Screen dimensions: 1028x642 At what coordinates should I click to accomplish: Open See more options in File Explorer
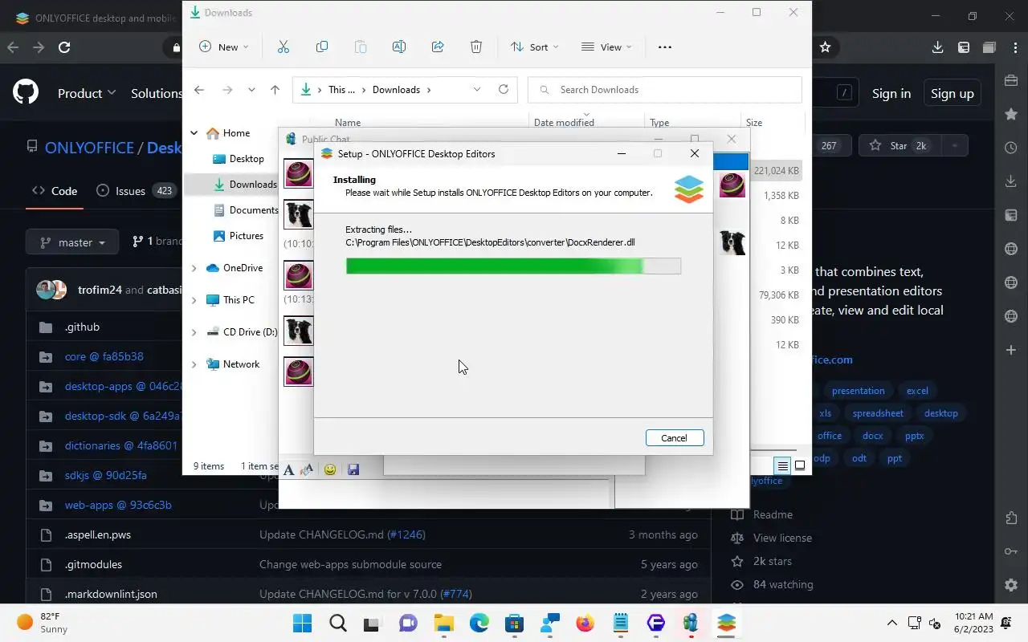(x=665, y=47)
